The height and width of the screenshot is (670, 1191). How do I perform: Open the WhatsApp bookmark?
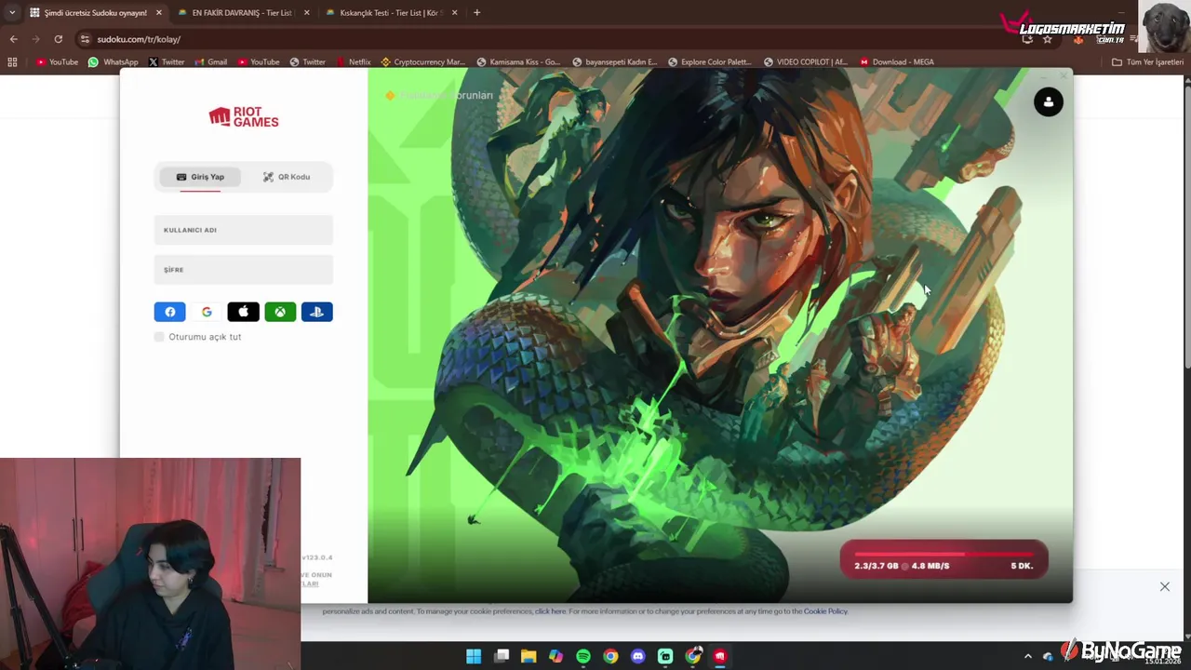[x=113, y=62]
